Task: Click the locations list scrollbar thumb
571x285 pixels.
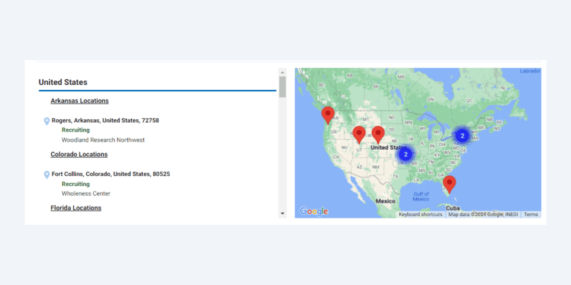Action: point(283,86)
